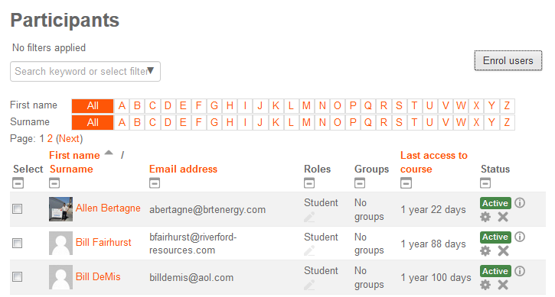This screenshot has width=555, height=297.
Task: Click the Enrol users button
Action: (508, 61)
